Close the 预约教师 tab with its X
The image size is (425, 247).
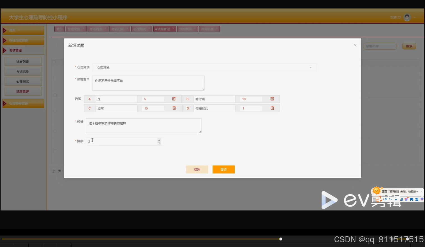coord(195,28)
